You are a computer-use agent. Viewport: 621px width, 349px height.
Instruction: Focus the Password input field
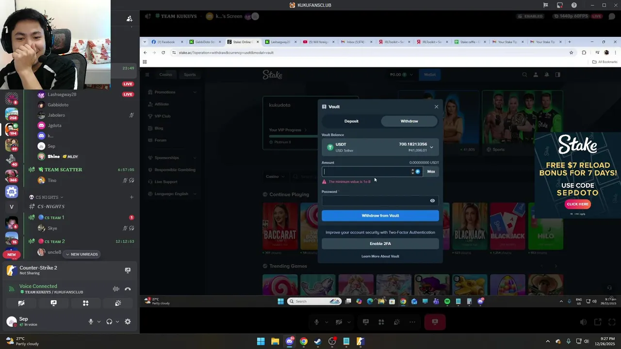[376, 201]
